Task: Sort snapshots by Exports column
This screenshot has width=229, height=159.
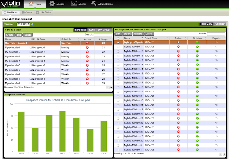Action: click(x=216, y=38)
